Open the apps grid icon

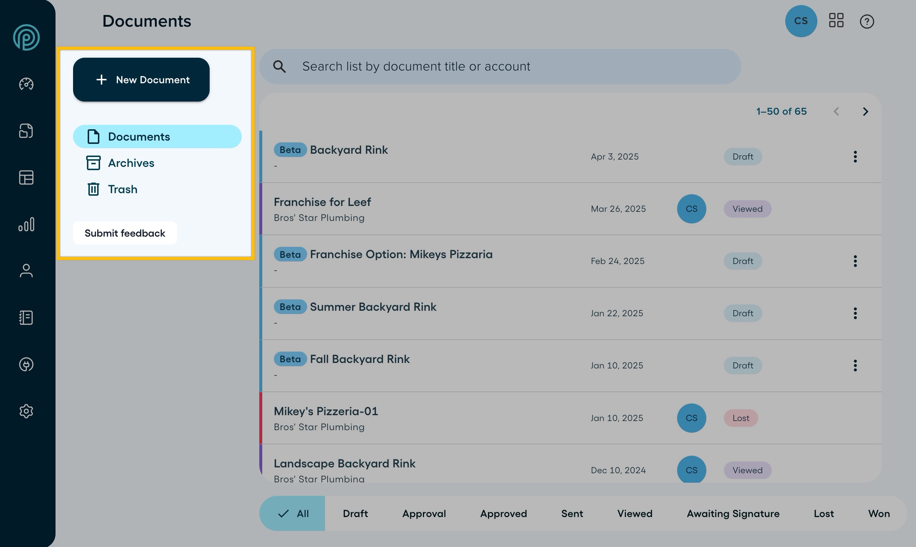pyautogui.click(x=836, y=21)
